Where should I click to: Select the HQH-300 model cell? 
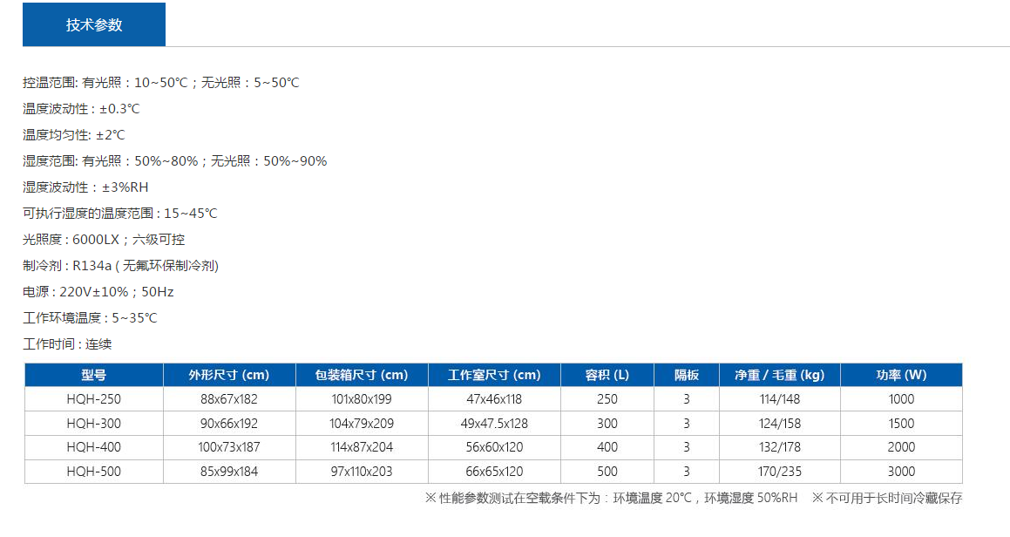[94, 424]
